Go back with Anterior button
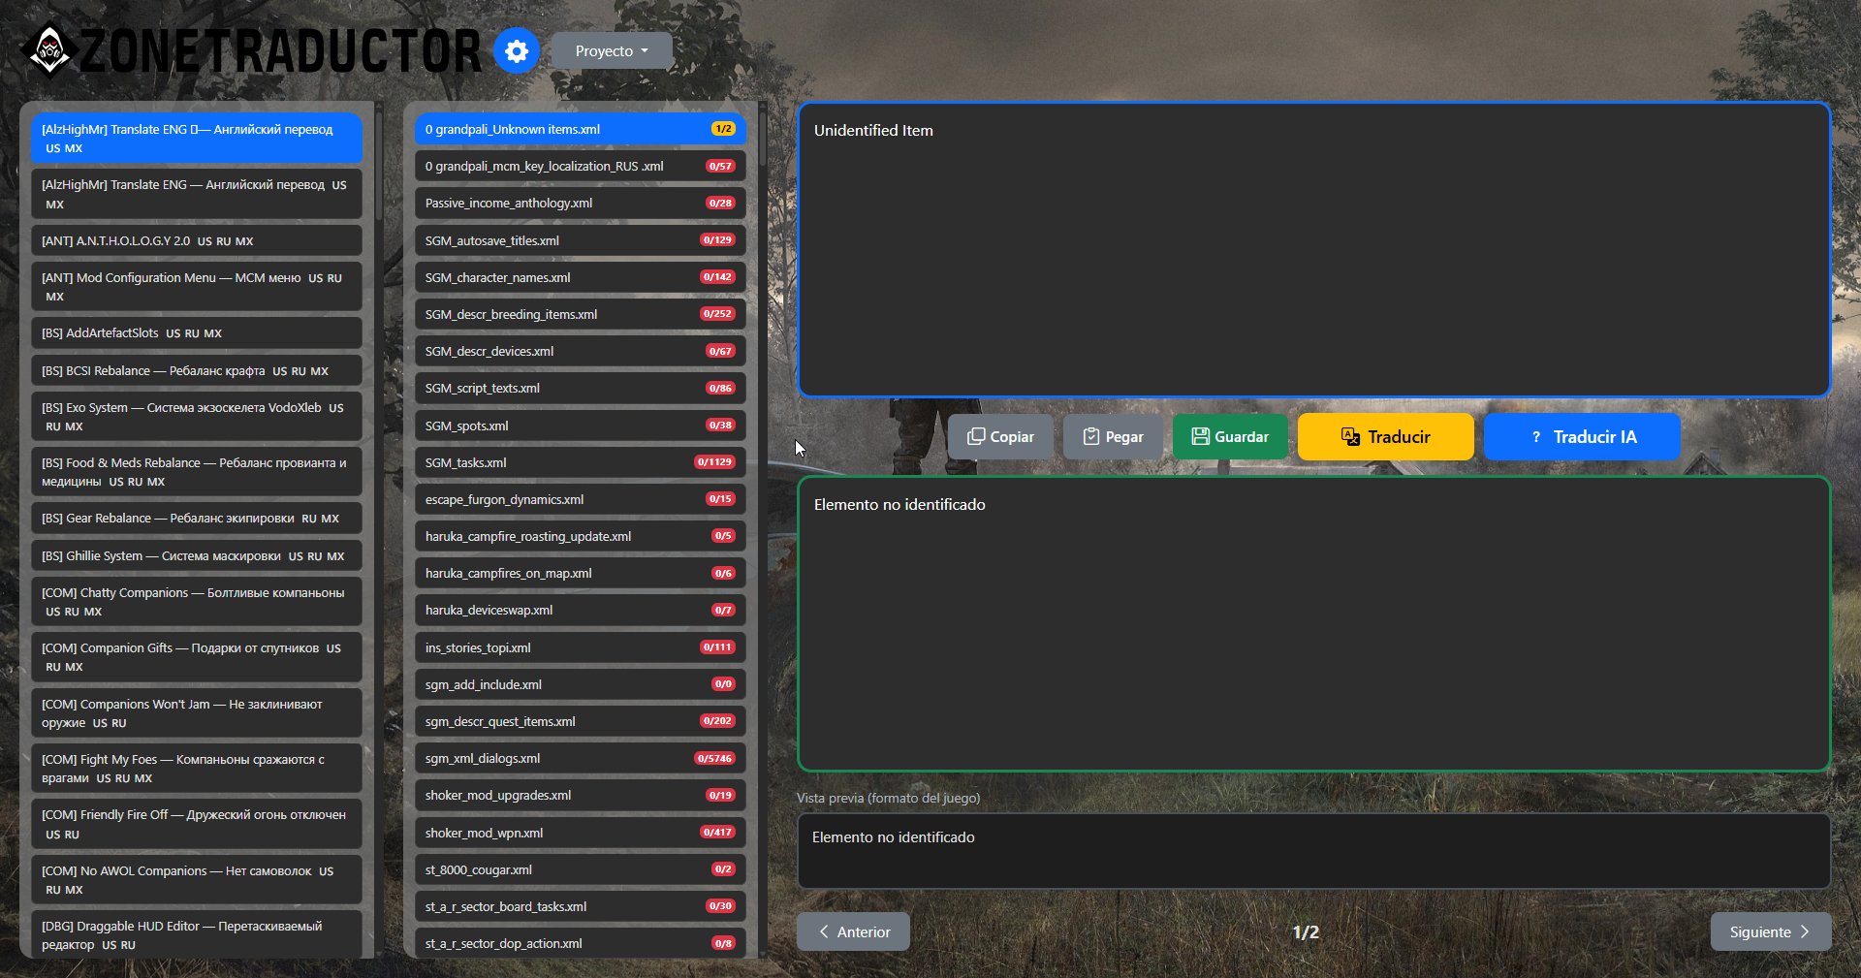 click(x=853, y=931)
